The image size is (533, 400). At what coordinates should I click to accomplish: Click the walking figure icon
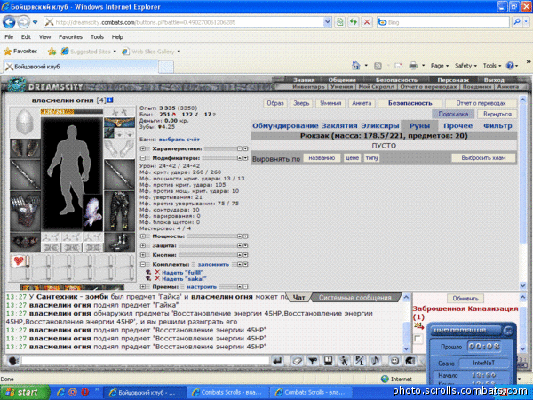344,361
